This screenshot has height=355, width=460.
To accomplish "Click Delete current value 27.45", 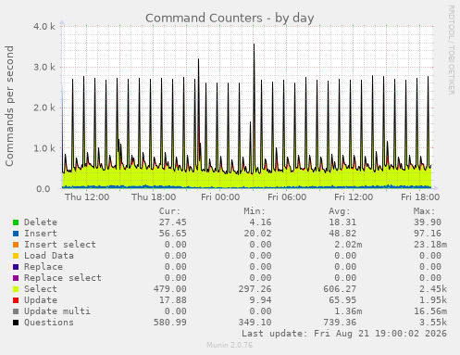I will tap(173, 222).
